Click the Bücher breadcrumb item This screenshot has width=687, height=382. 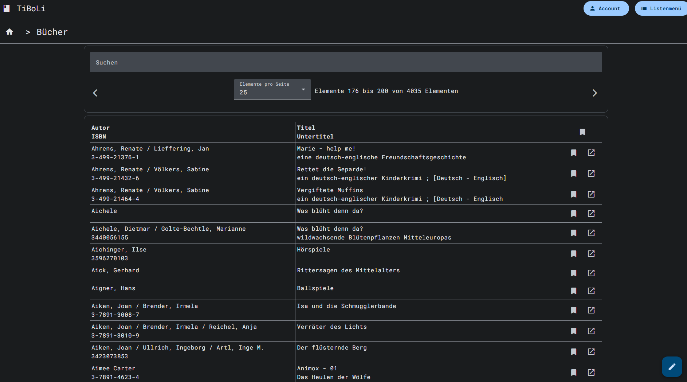52,32
